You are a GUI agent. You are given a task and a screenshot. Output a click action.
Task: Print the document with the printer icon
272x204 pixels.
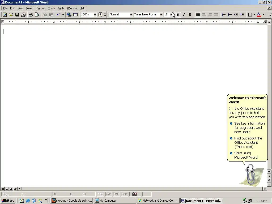[31, 15]
